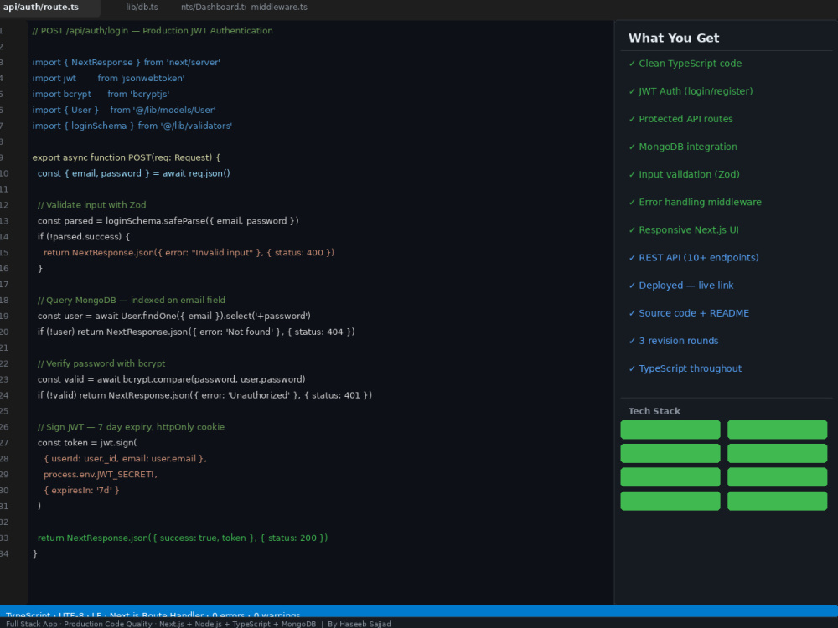The width and height of the screenshot is (838, 628).
Task: Click the 'import jwt' from jsonwebtoken line
Action: (x=108, y=79)
